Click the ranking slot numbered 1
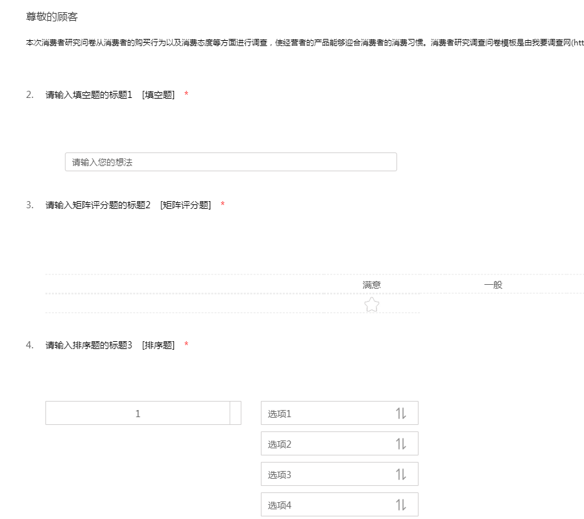Viewport: 584px width, 519px height. pyautogui.click(x=138, y=413)
